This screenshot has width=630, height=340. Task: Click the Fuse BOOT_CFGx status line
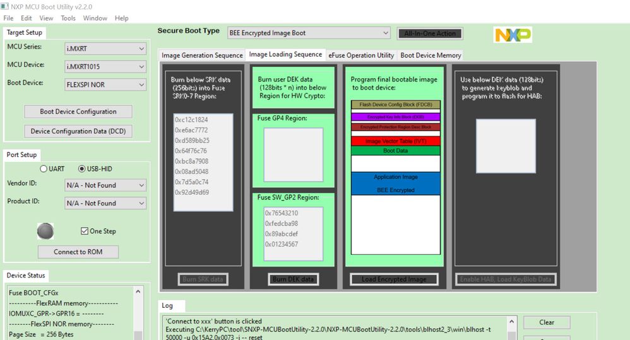click(x=33, y=293)
